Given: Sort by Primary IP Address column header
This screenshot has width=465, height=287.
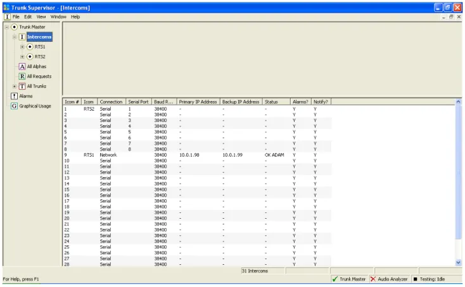Looking at the screenshot, I should tap(198, 102).
